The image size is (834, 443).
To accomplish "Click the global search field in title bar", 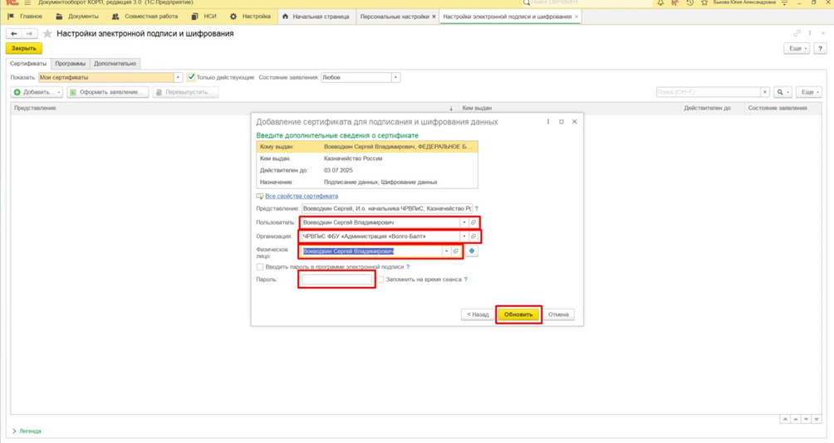I will tap(587, 2).
